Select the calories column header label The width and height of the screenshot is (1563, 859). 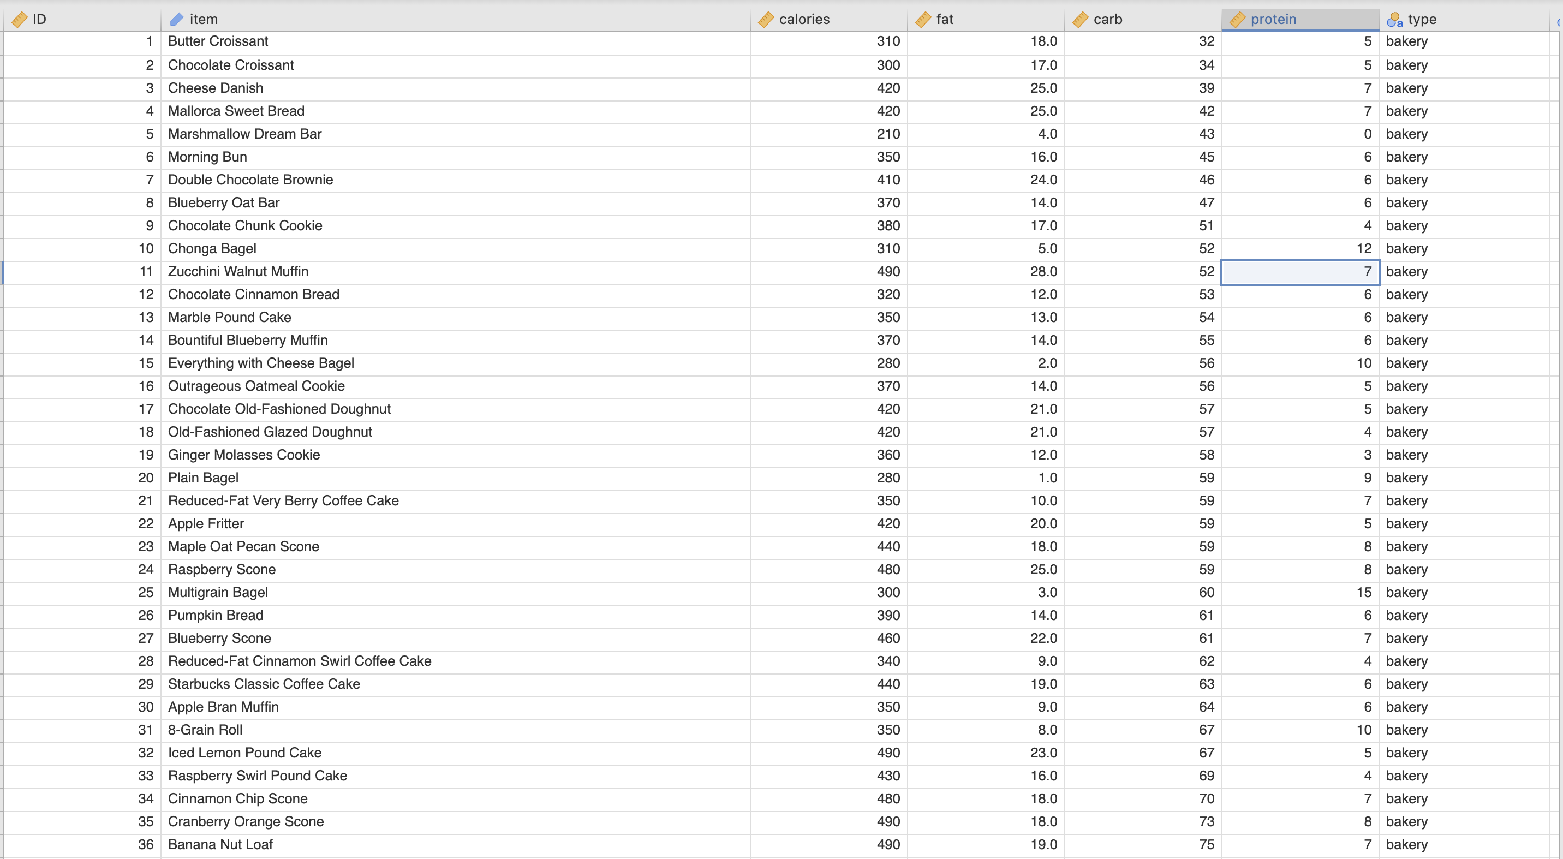coord(804,19)
